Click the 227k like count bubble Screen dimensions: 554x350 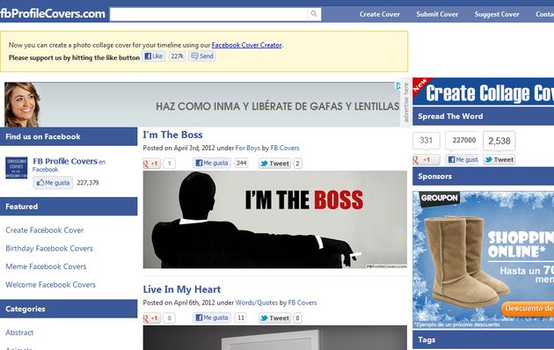(x=177, y=56)
